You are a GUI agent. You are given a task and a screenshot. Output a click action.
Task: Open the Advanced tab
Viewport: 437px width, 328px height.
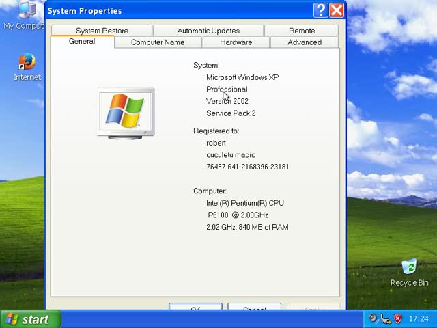click(305, 42)
